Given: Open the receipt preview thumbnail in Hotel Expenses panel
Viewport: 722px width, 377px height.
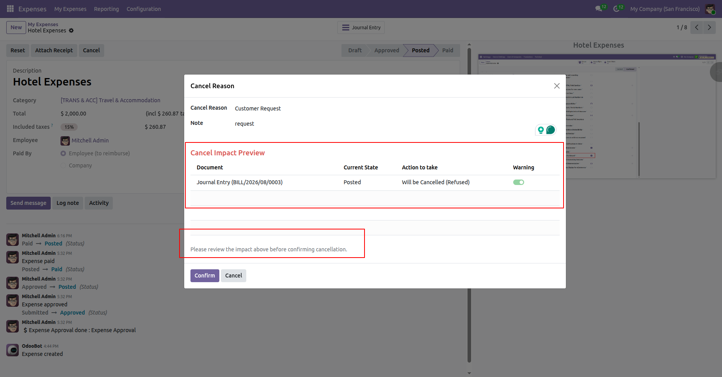Looking at the screenshot, I should 597,116.
